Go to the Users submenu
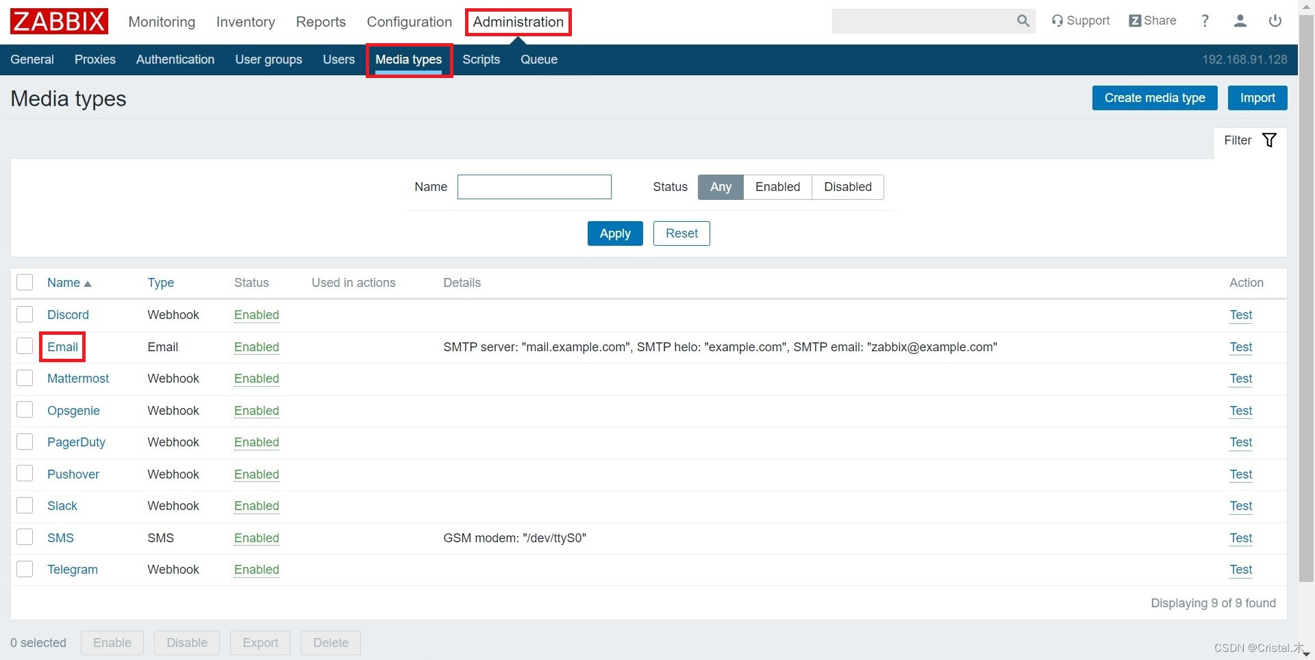 point(338,60)
